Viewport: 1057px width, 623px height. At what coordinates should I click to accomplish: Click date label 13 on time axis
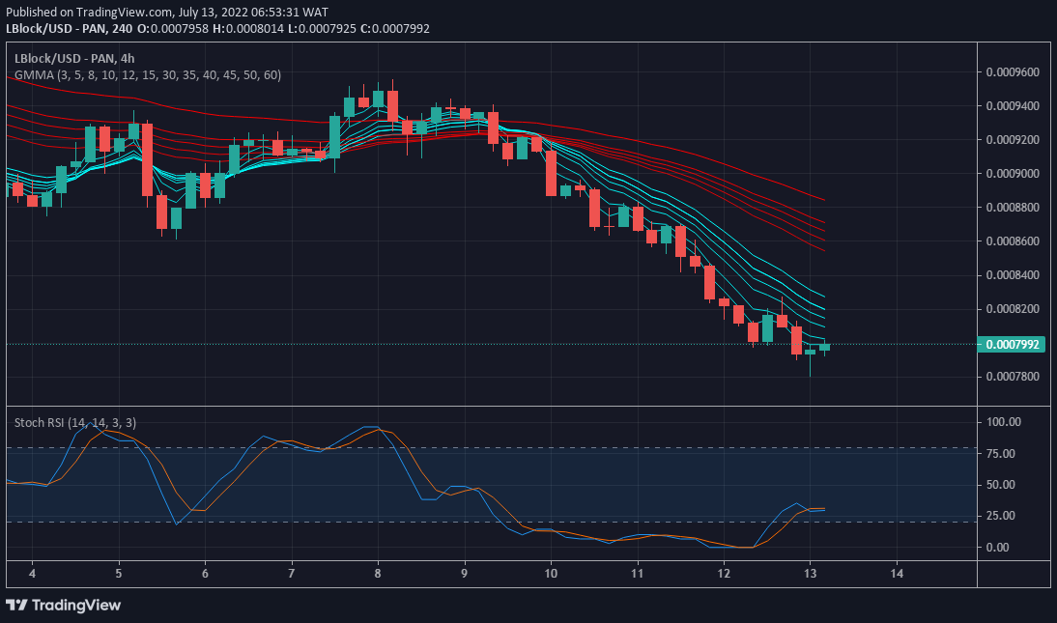coord(810,573)
